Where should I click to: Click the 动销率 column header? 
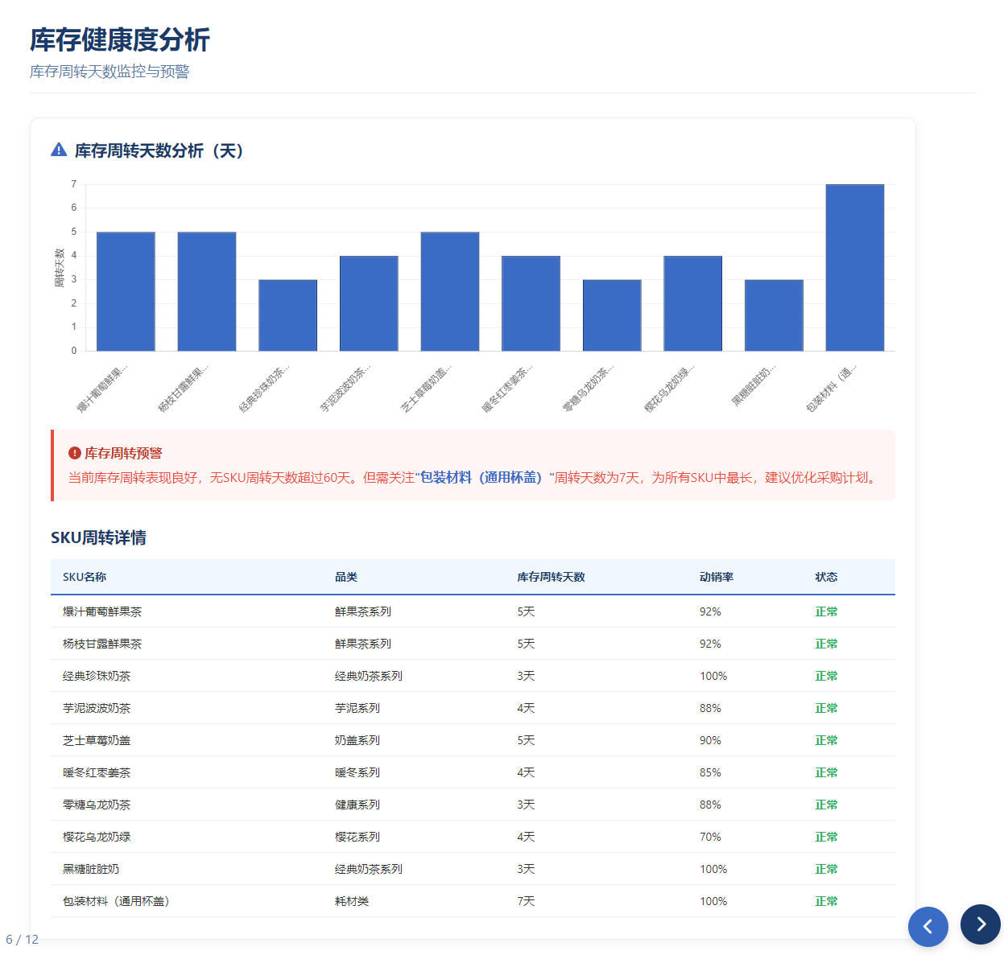[x=716, y=577]
